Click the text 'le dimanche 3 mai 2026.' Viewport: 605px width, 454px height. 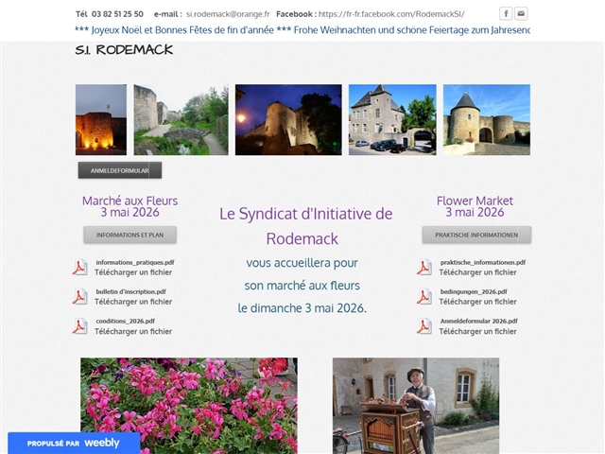tap(302, 308)
